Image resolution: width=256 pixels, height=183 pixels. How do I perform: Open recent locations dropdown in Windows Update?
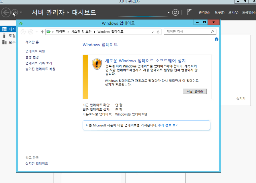[x=37, y=32]
